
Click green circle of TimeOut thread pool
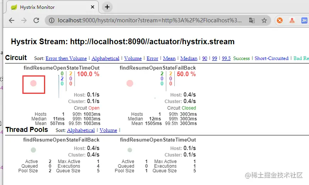point(130,150)
